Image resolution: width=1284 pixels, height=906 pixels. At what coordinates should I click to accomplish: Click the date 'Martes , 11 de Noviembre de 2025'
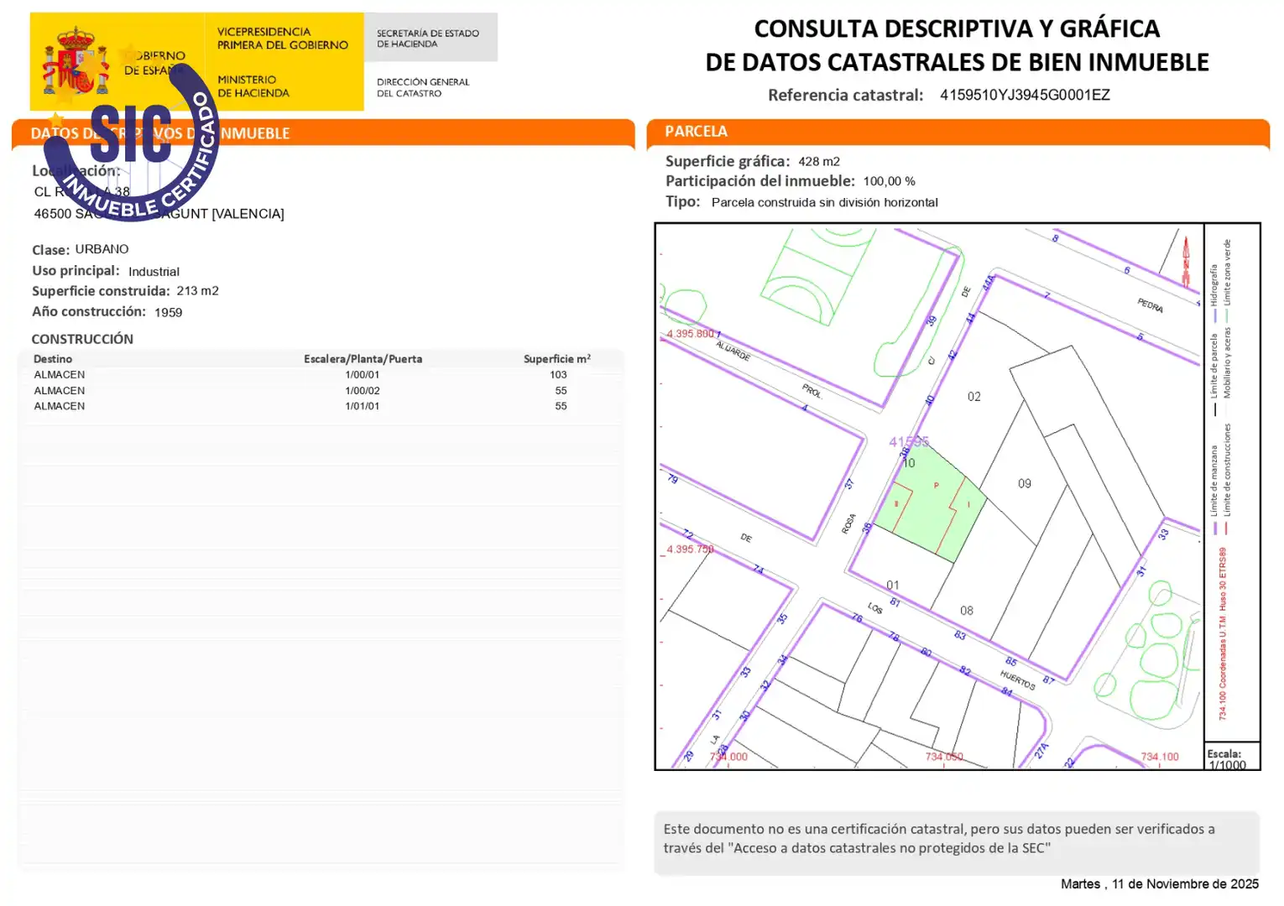[x=1159, y=884]
